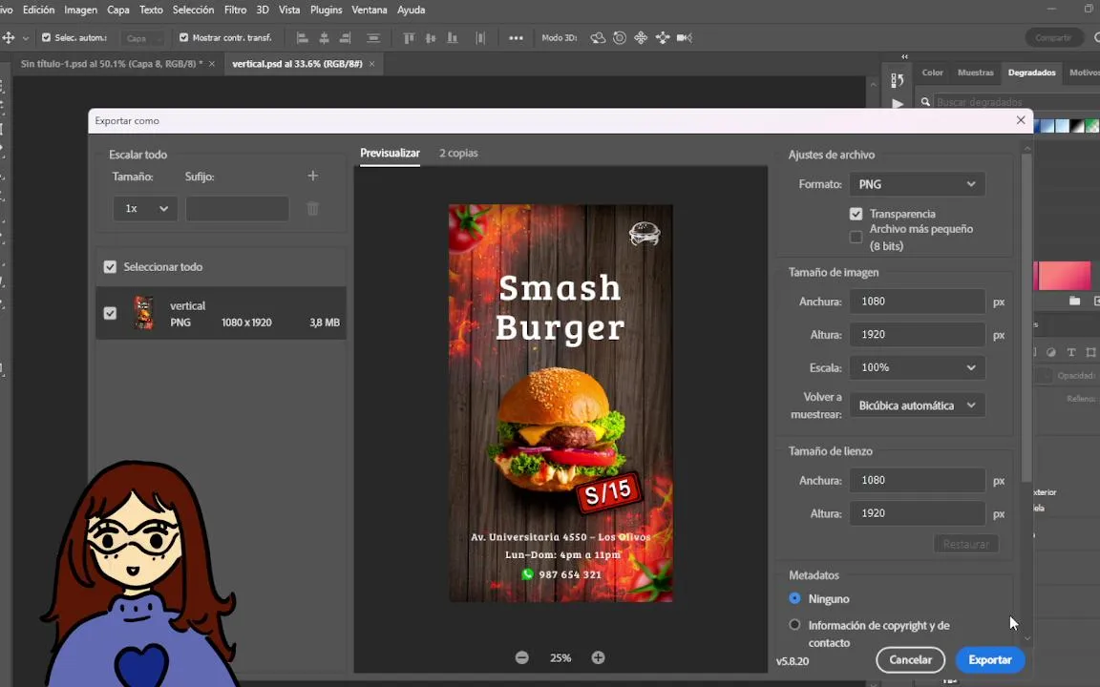Select Ninguno metadata radio button
The width and height of the screenshot is (1100, 687).
(794, 598)
